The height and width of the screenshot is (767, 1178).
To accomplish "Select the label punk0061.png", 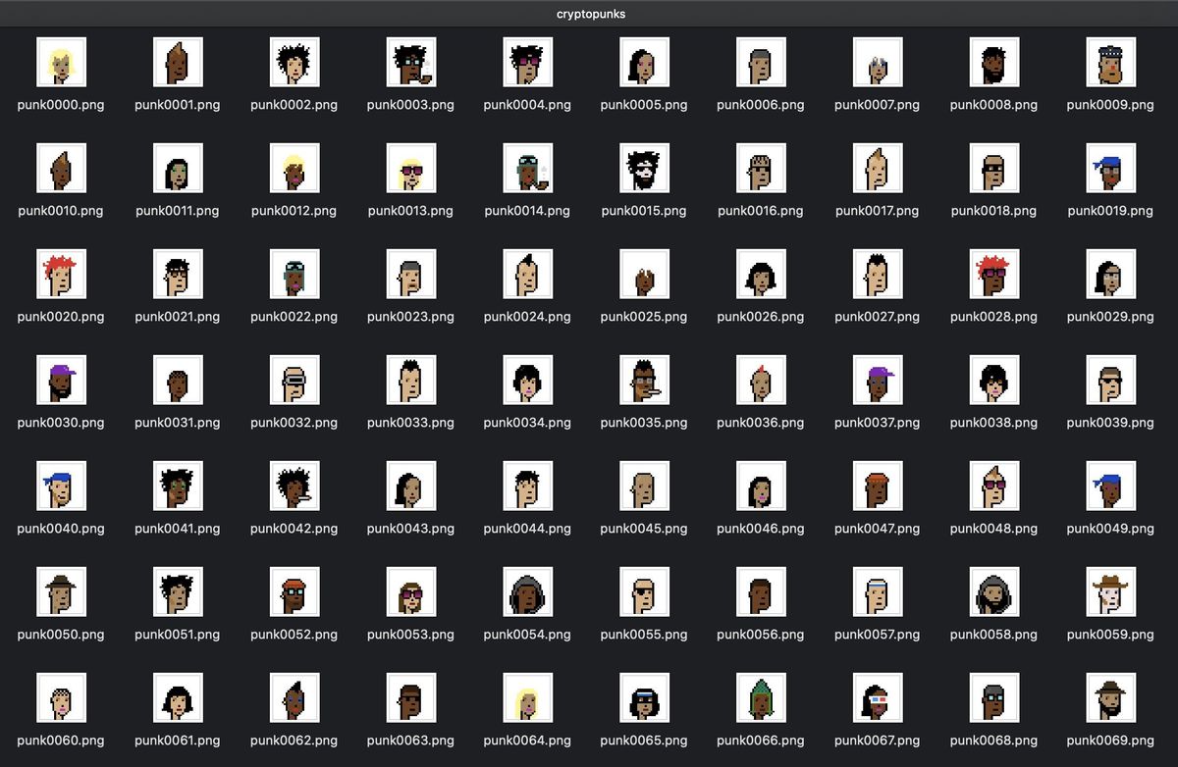I will point(178,741).
